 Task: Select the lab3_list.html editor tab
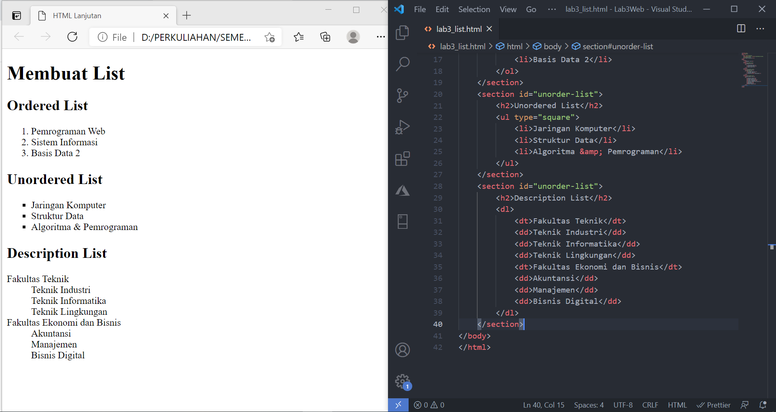[x=459, y=29]
